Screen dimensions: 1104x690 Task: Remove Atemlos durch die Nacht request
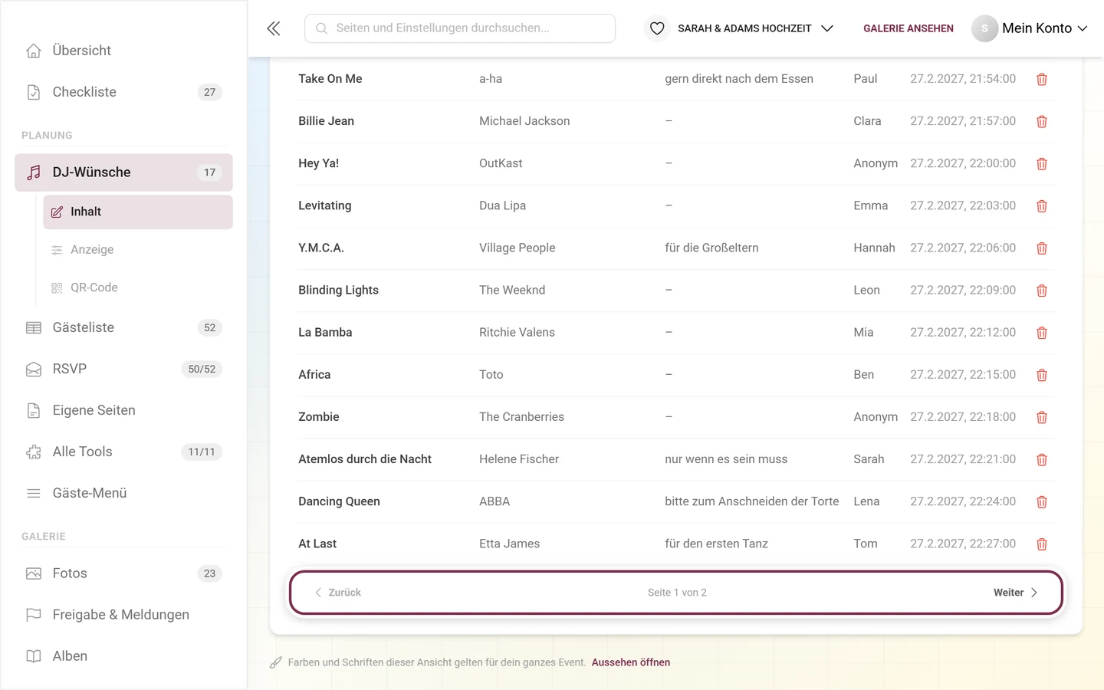[x=1042, y=459]
